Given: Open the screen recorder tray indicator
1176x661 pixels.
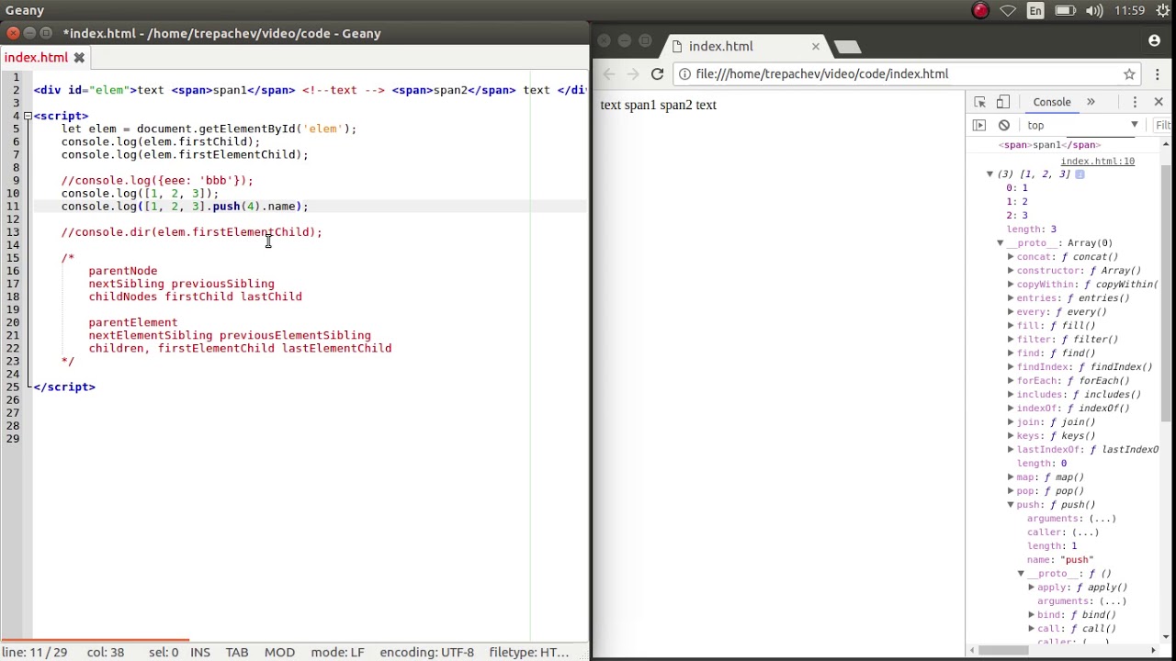Looking at the screenshot, I should pos(980,11).
